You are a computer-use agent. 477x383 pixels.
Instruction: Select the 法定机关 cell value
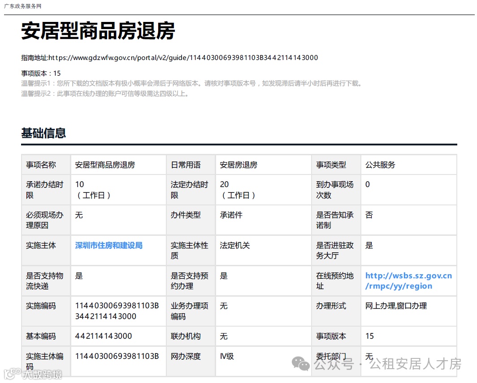[x=235, y=245]
